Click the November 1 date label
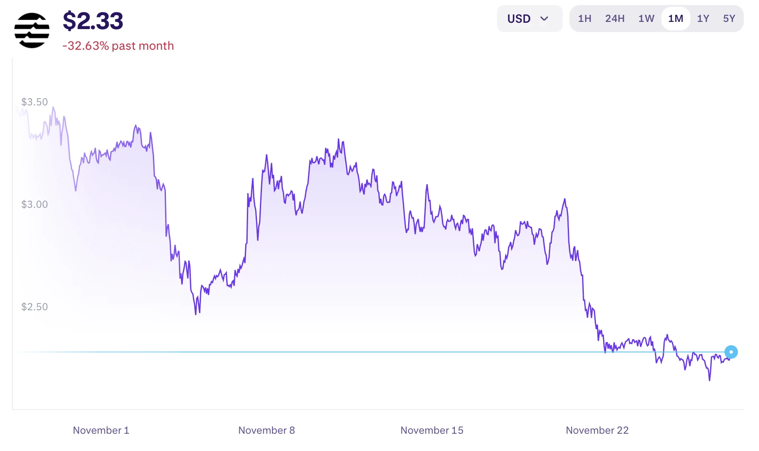 point(101,430)
